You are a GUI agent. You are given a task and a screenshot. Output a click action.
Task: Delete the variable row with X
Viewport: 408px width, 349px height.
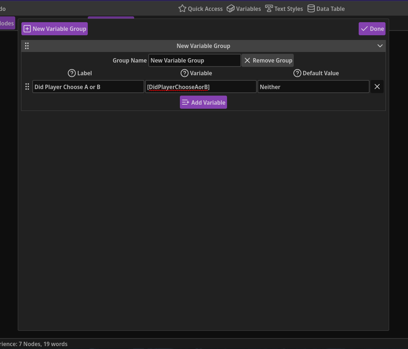click(377, 87)
